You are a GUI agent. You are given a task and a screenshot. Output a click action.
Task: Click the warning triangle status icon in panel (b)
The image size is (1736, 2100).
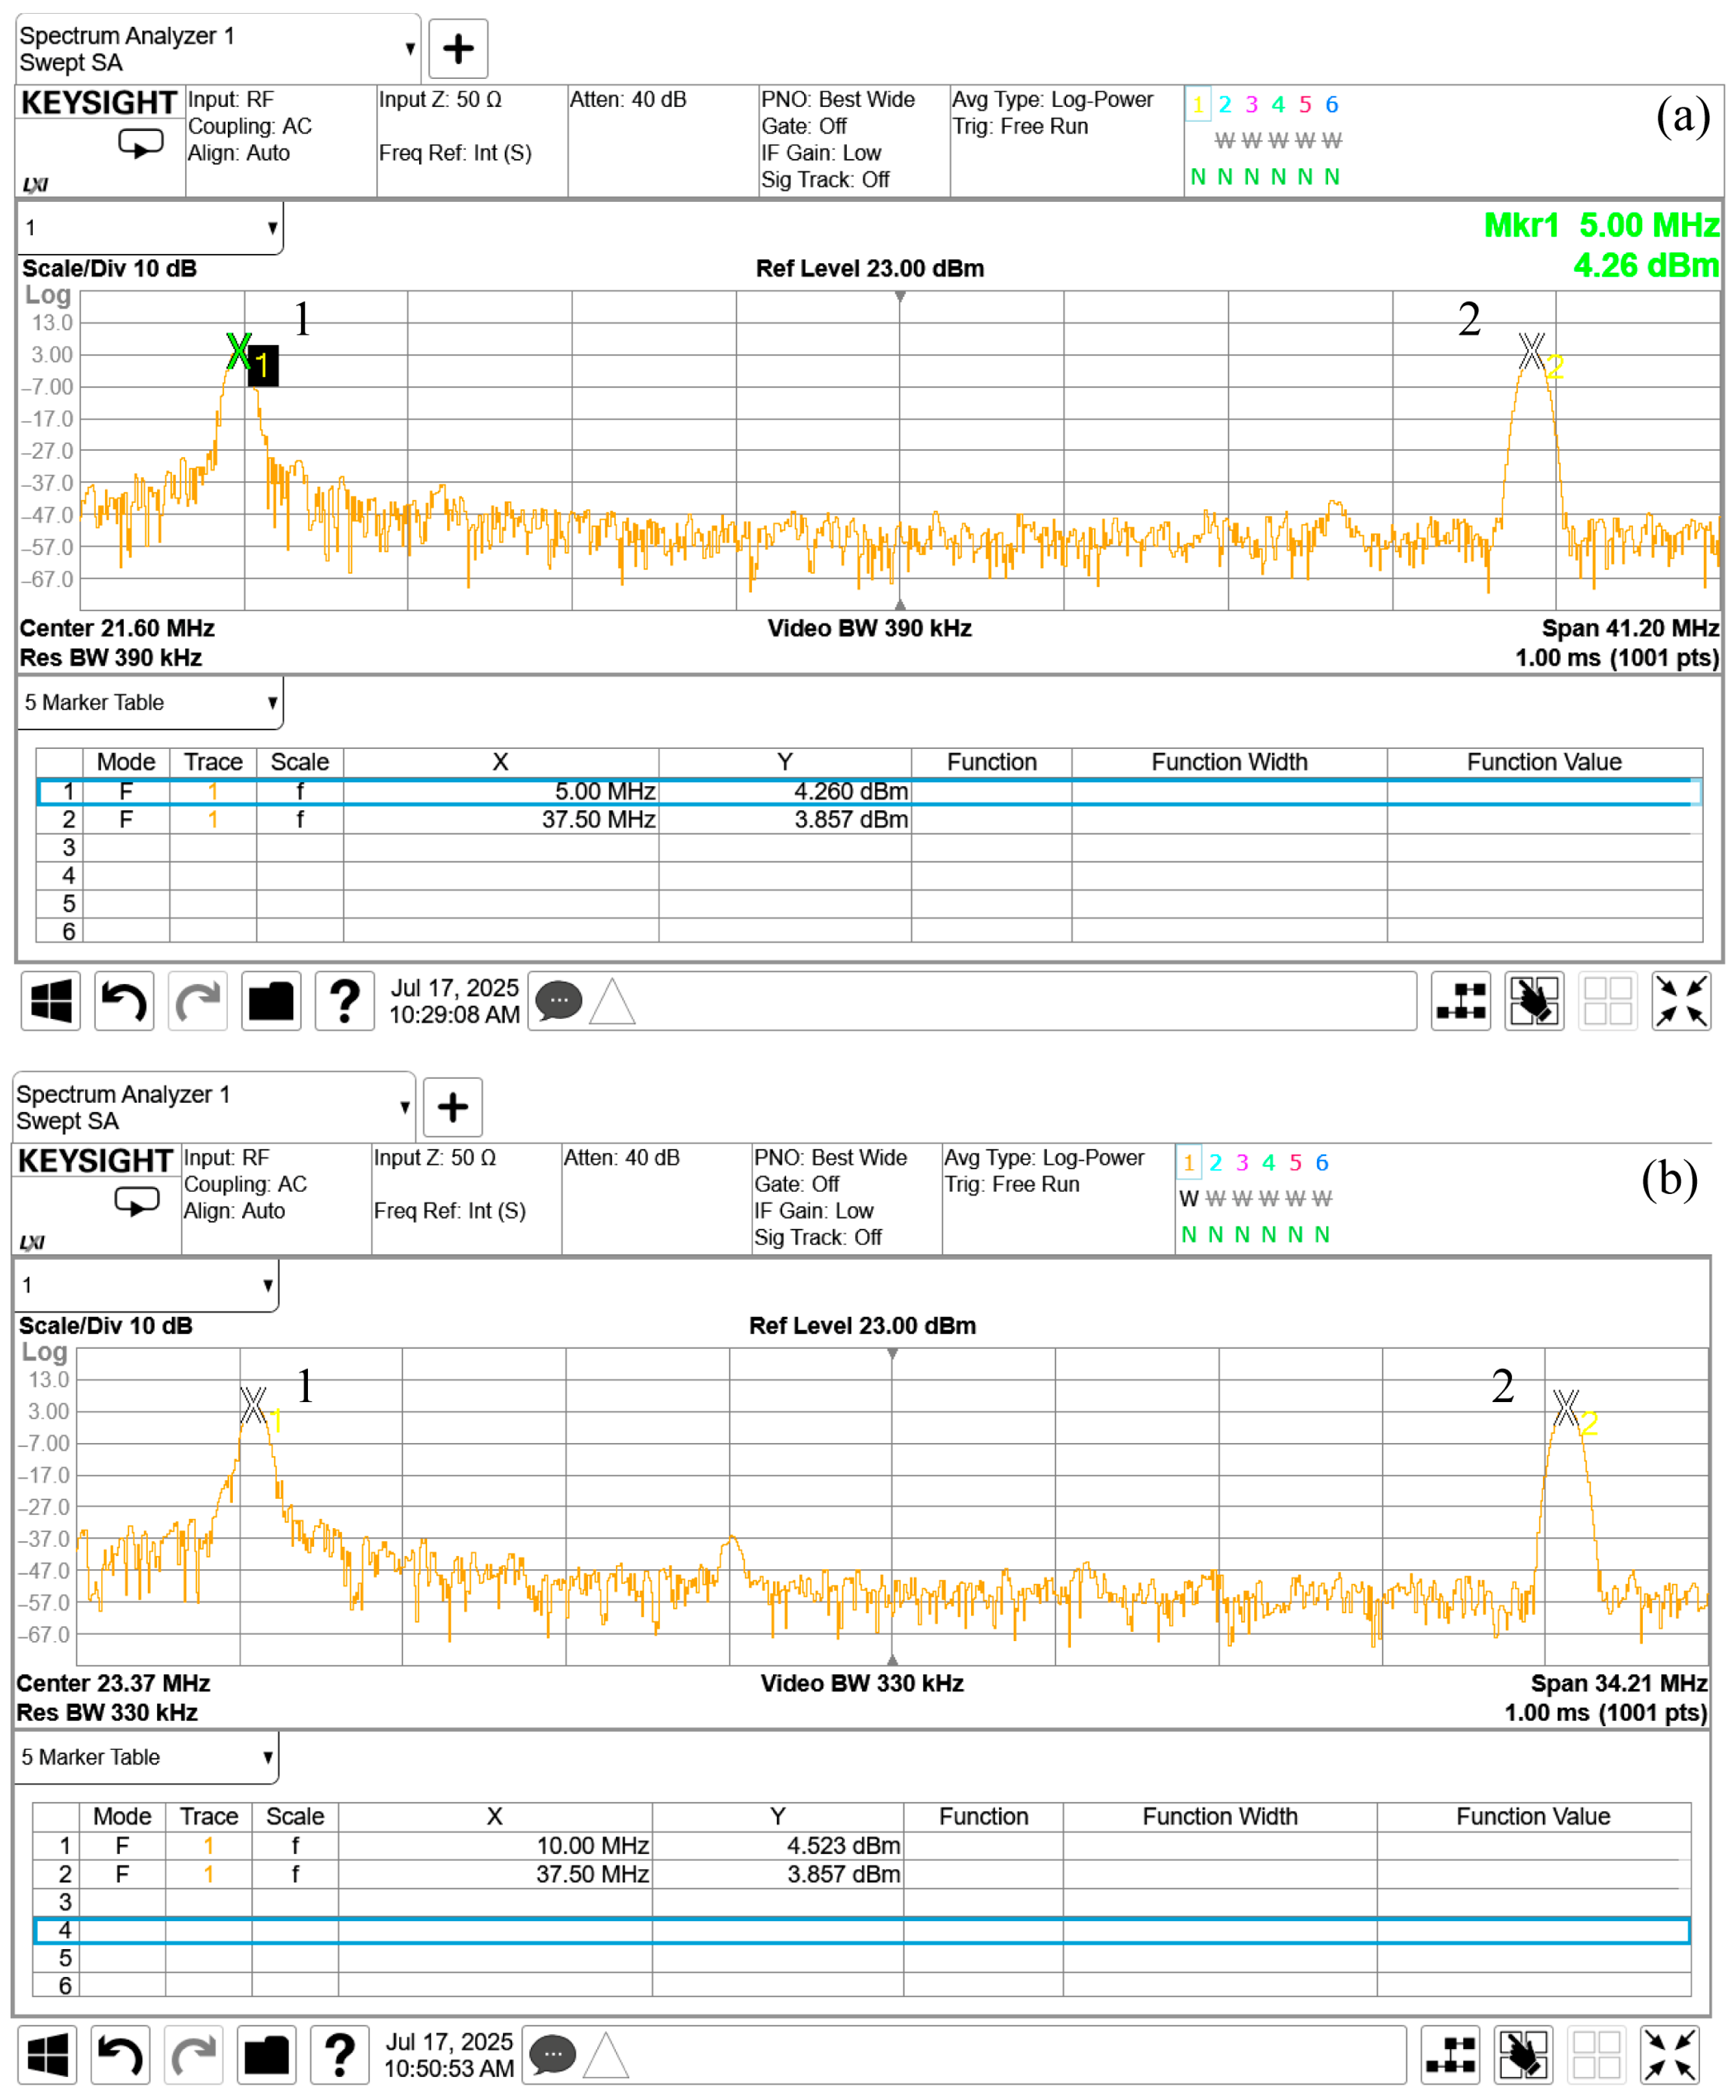pos(606,2056)
